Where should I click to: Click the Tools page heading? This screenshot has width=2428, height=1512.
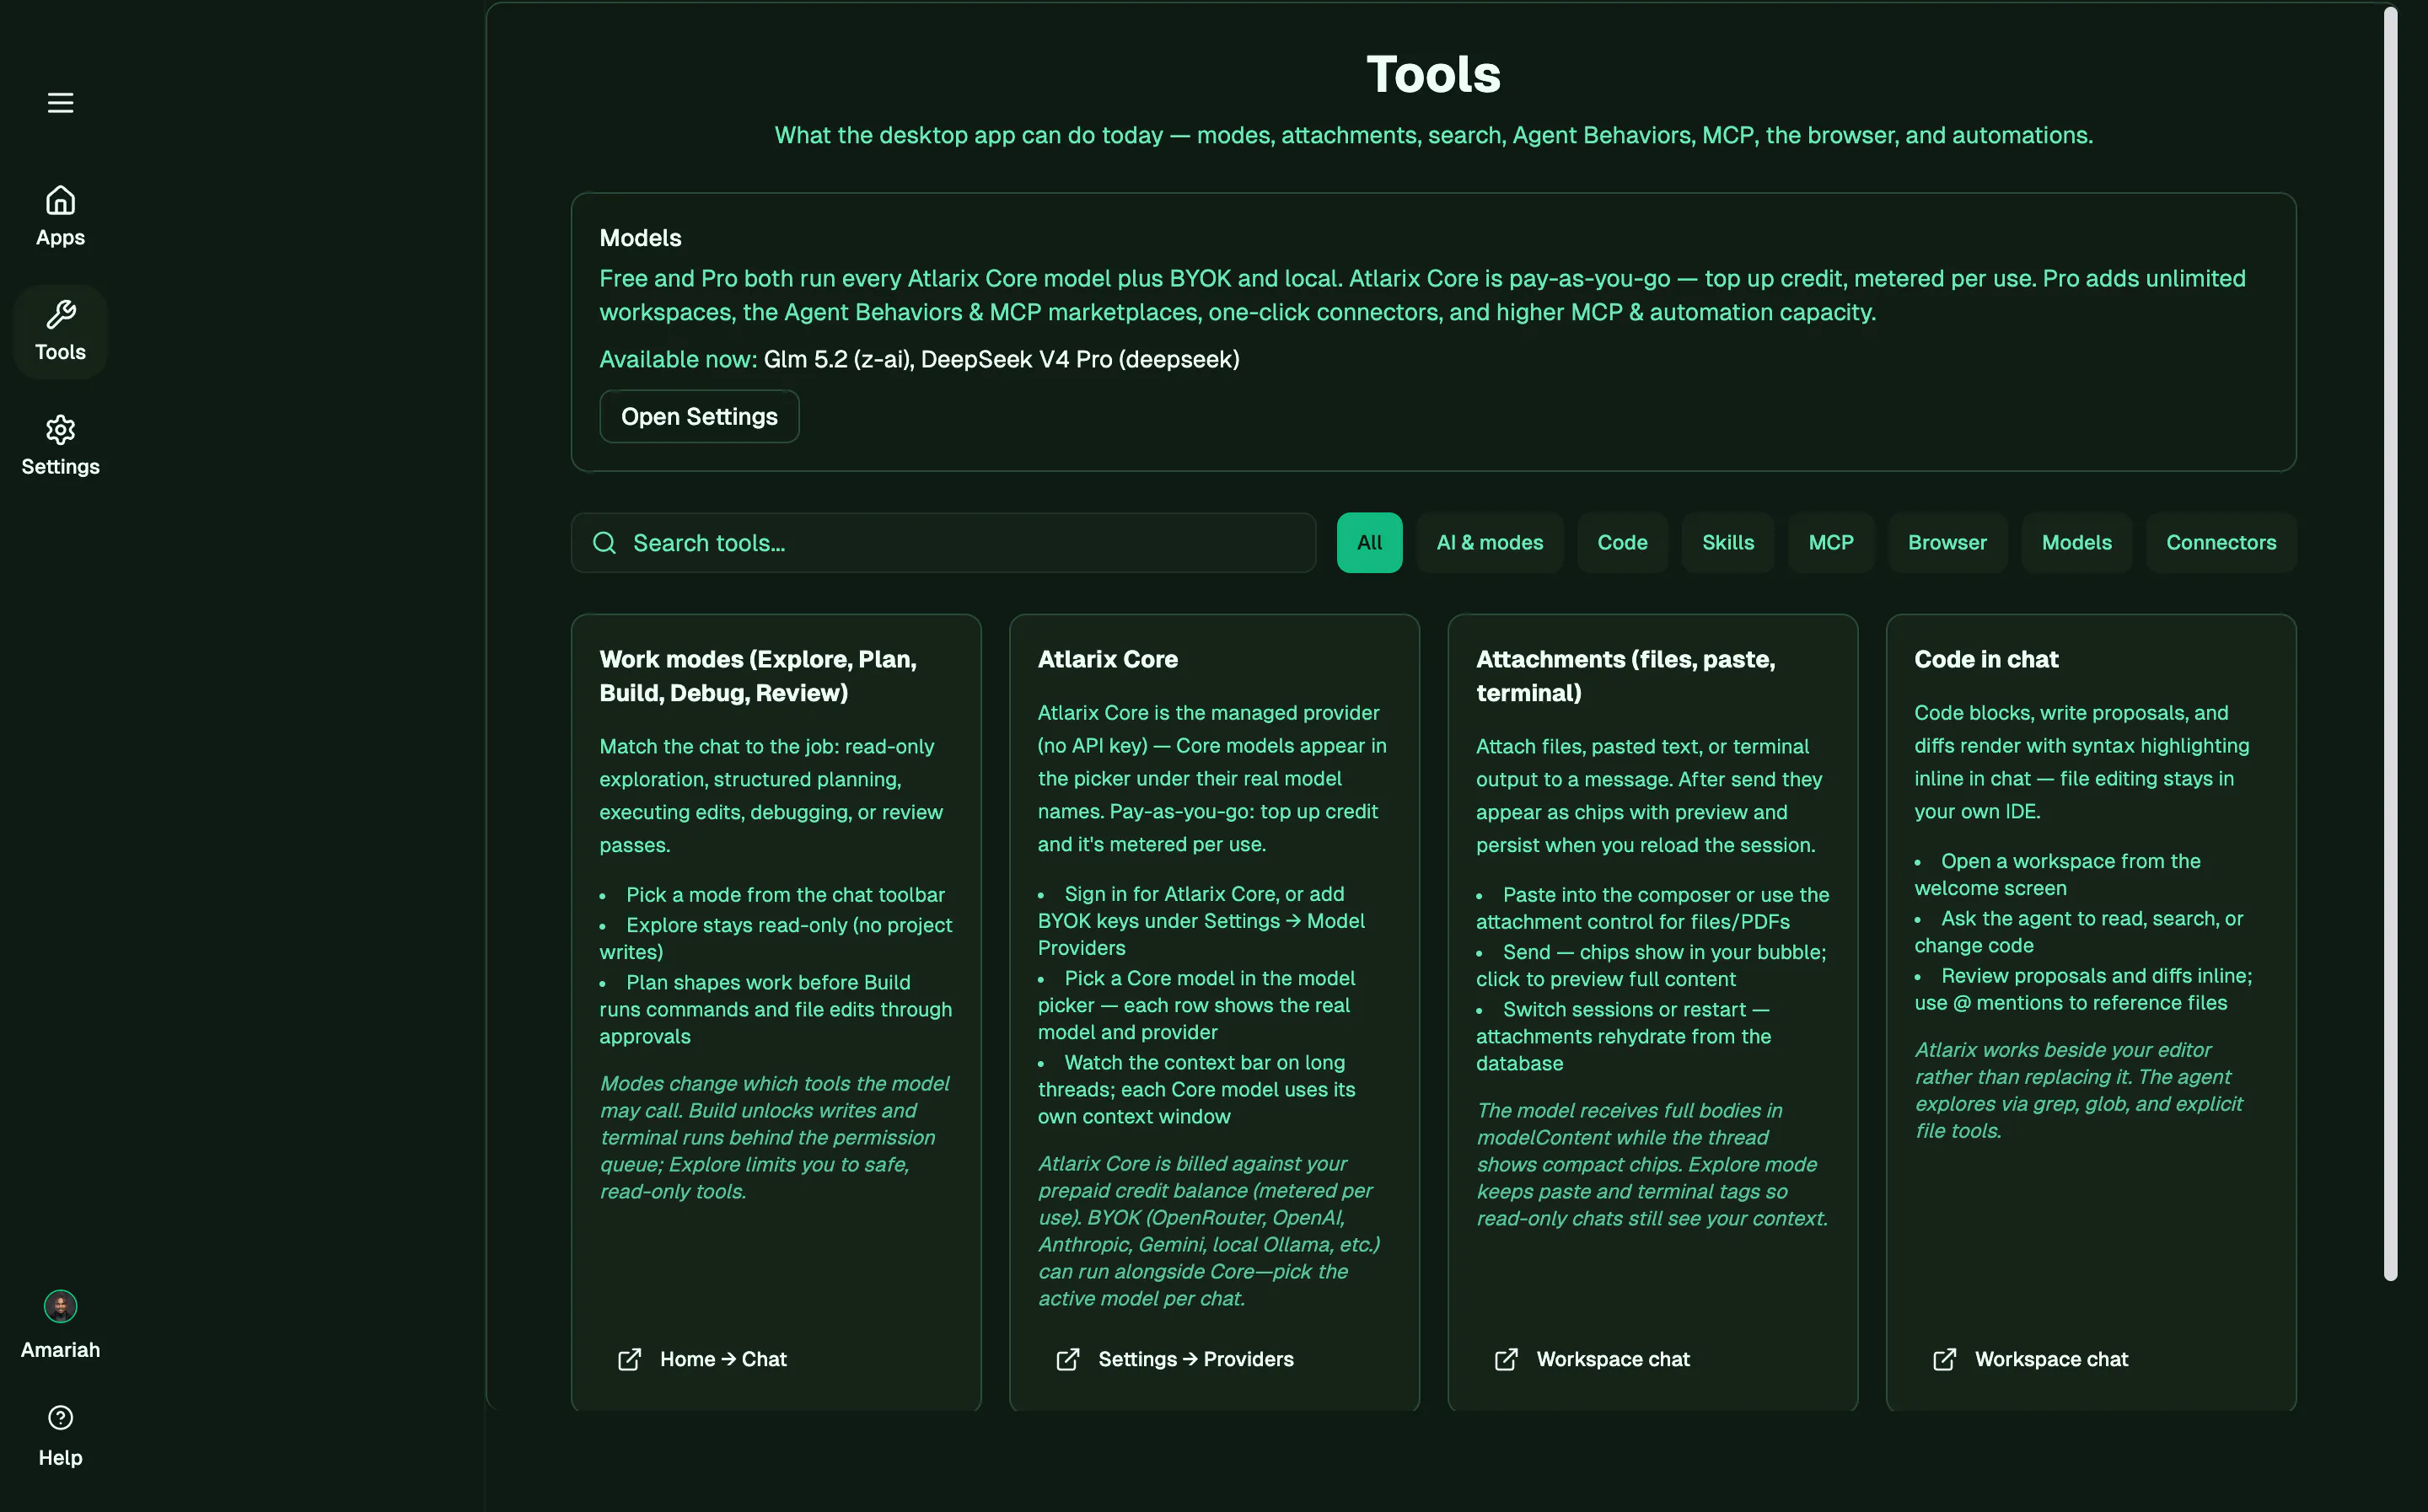click(x=1434, y=75)
